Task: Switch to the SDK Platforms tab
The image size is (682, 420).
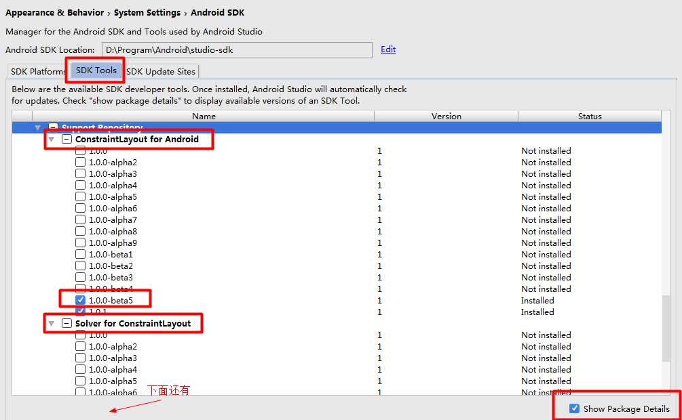Action: (x=37, y=72)
